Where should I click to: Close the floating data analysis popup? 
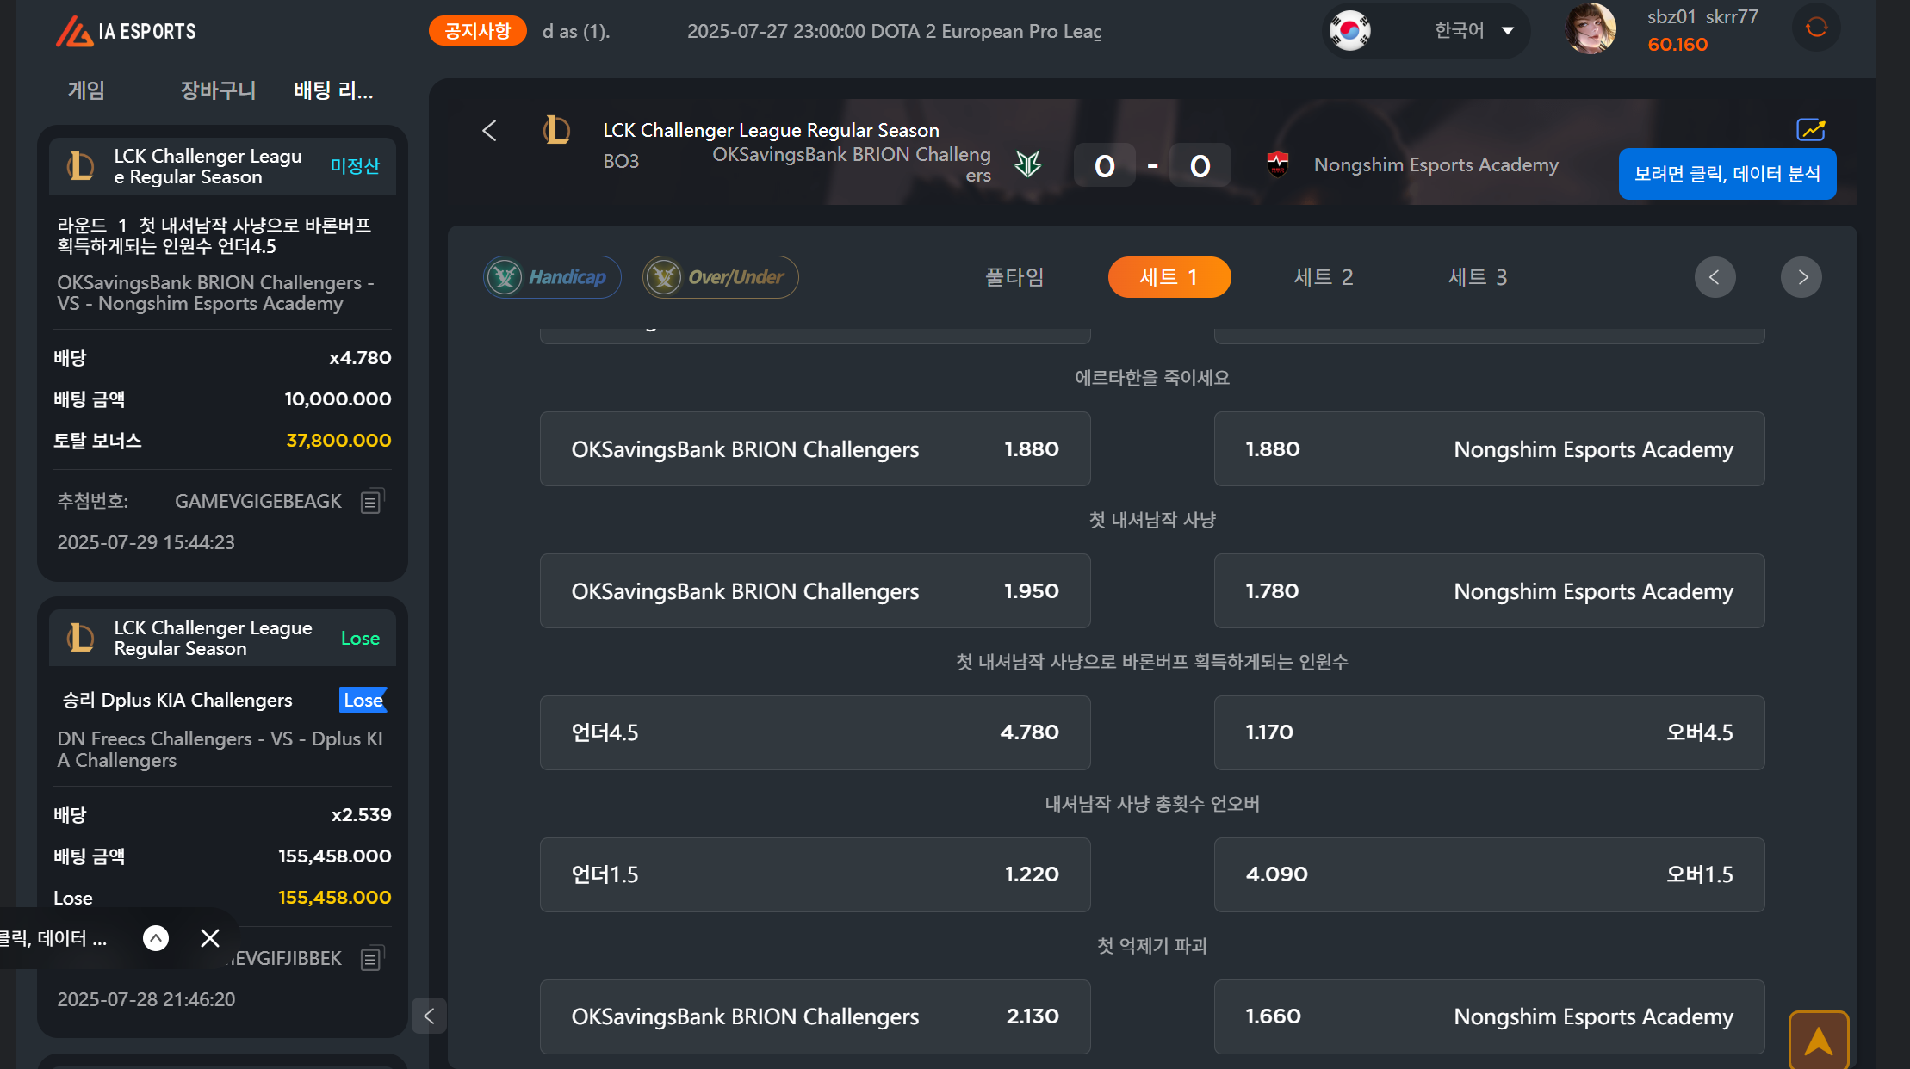(x=209, y=938)
